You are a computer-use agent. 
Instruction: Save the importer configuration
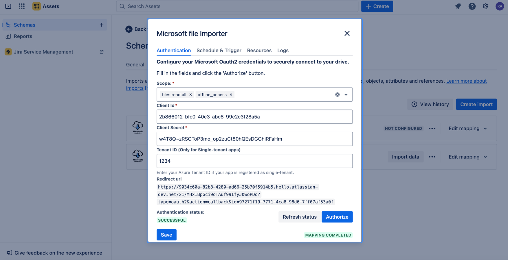click(x=166, y=235)
